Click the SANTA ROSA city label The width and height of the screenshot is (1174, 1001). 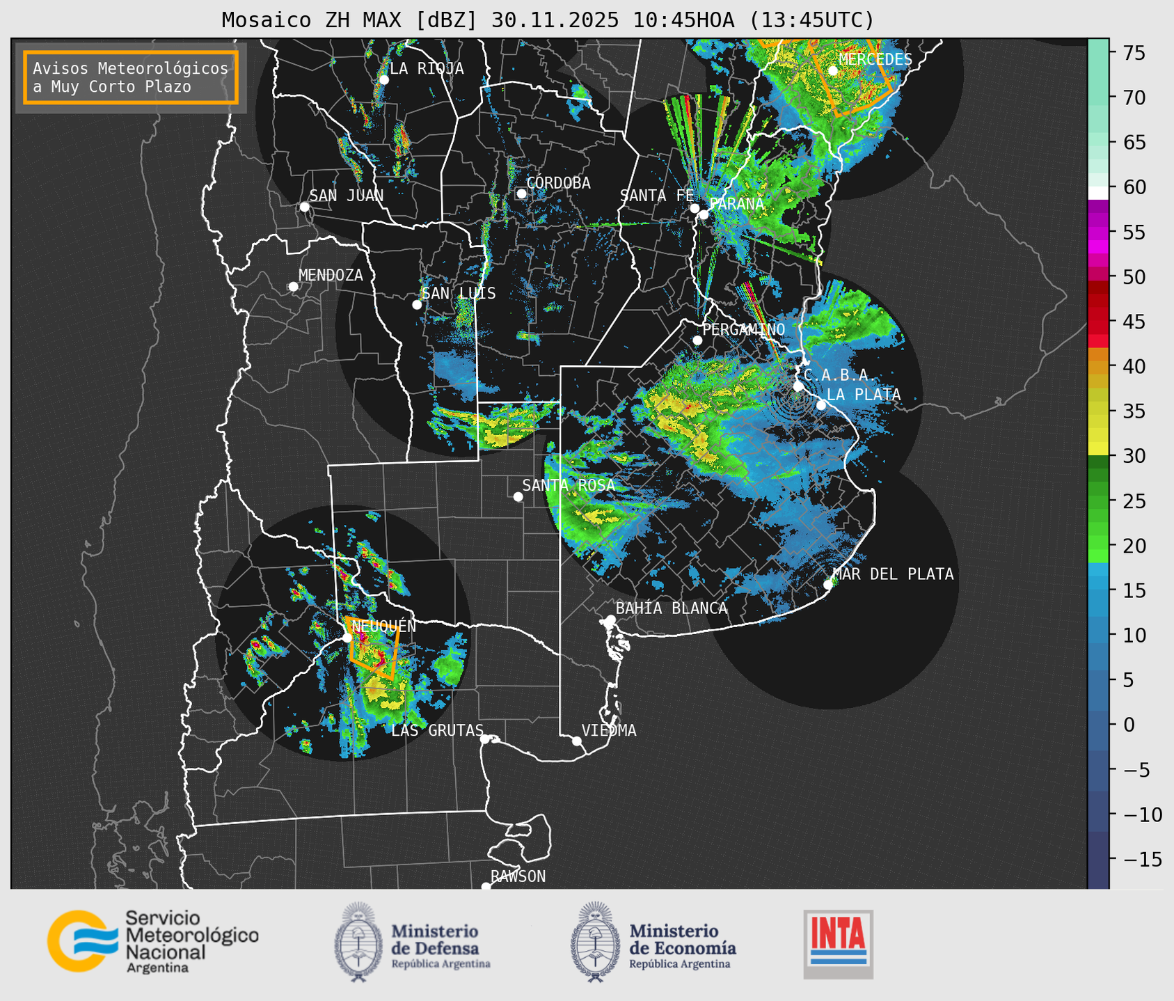568,485
